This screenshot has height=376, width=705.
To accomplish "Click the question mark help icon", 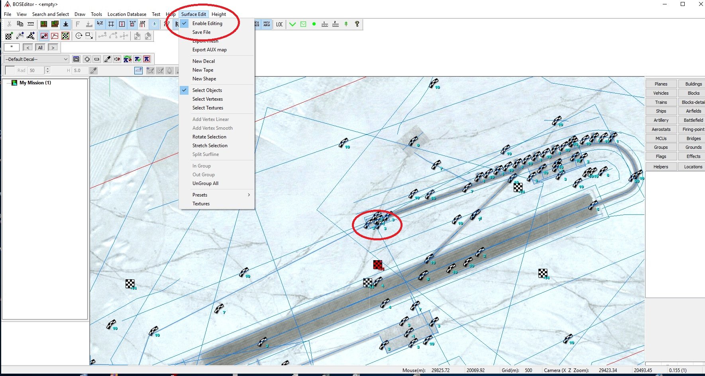I will [x=357, y=24].
